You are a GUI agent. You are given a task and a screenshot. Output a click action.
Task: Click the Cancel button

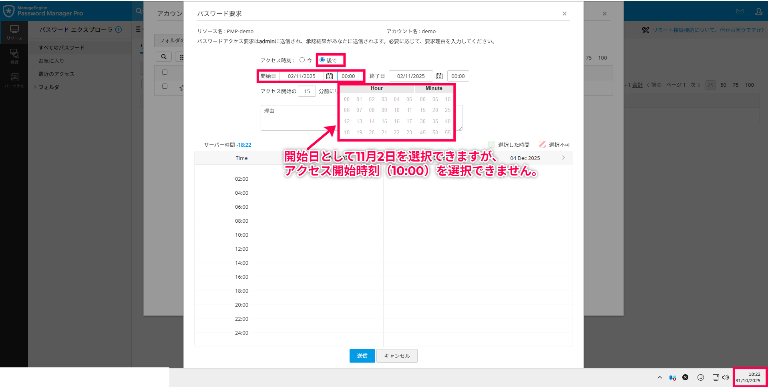click(x=397, y=356)
